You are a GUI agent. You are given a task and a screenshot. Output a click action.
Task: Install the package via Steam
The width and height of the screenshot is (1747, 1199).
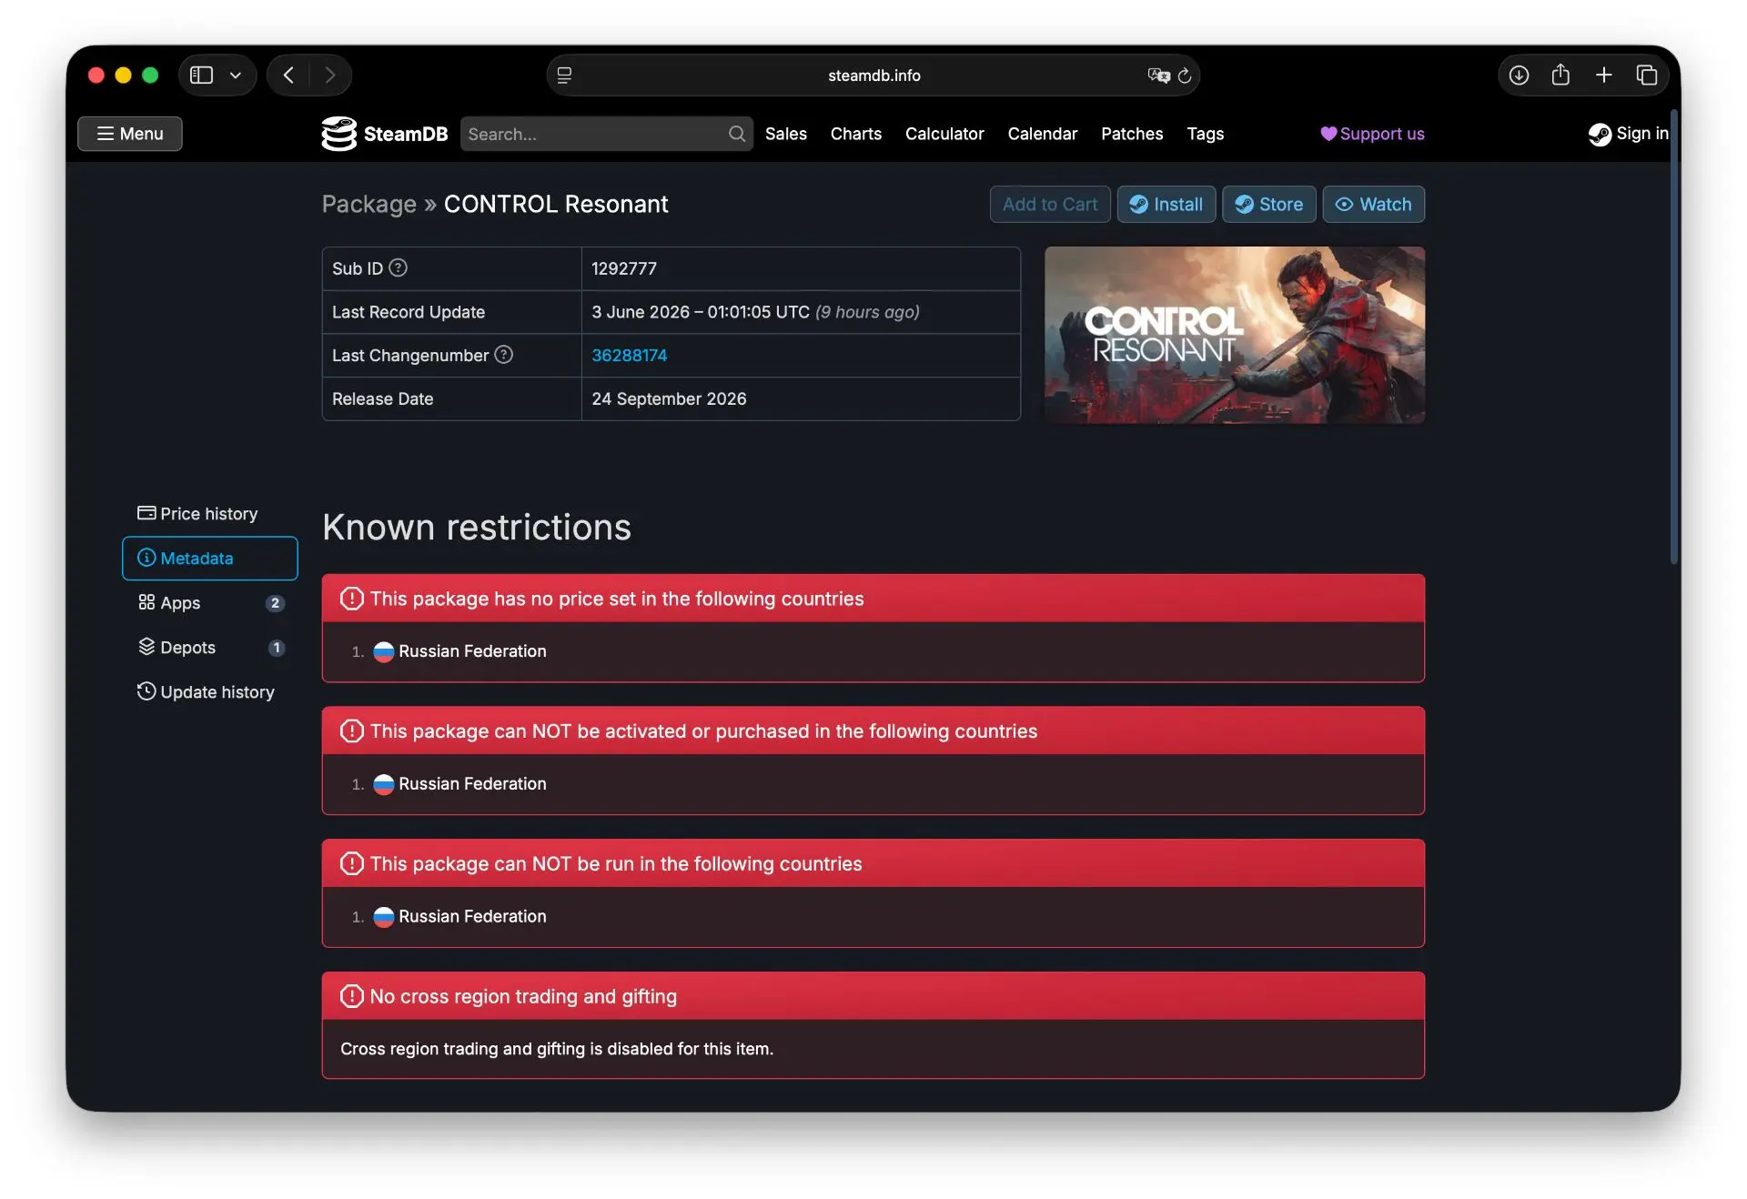coord(1166,205)
